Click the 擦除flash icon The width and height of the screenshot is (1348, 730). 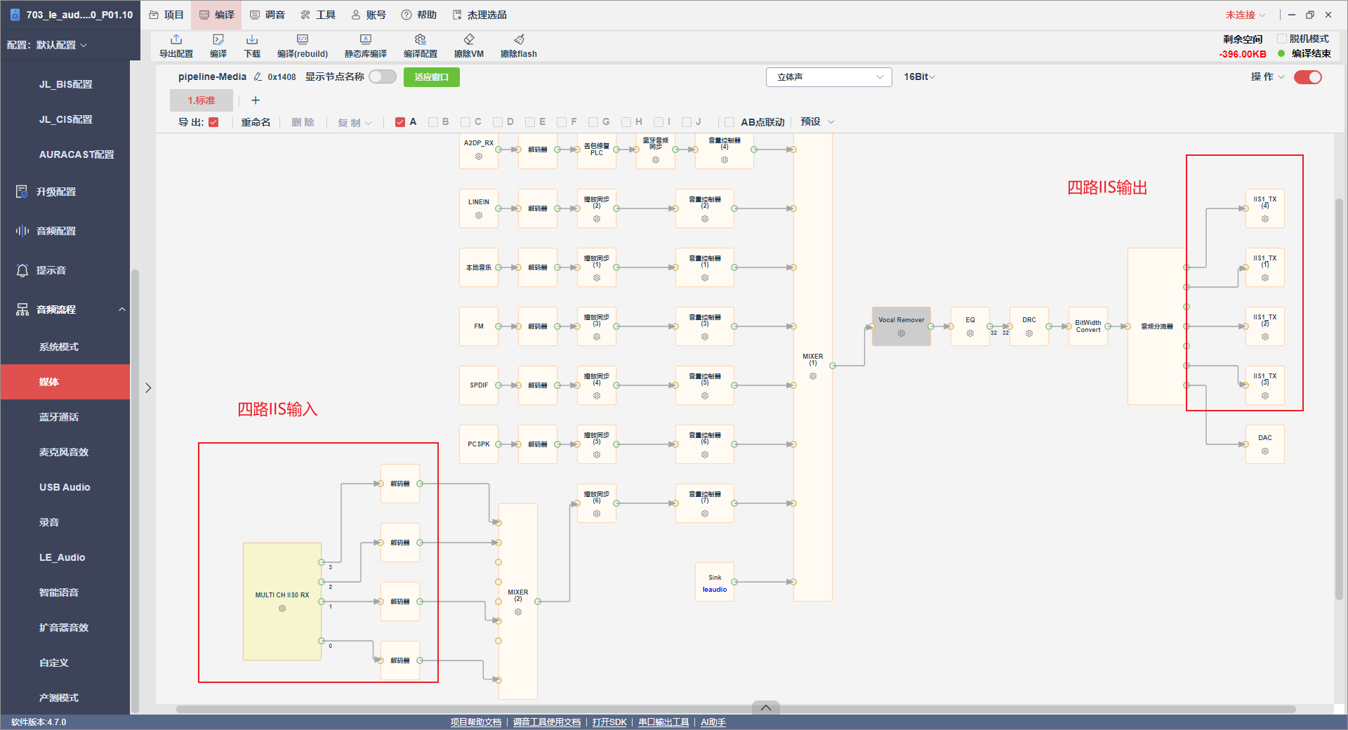pyautogui.click(x=519, y=39)
